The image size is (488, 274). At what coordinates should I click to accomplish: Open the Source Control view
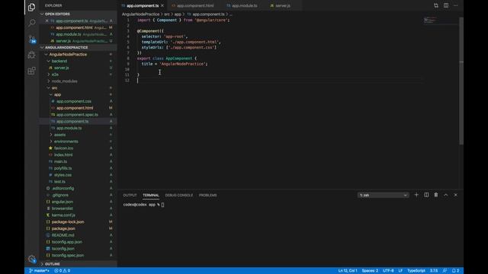coord(31,39)
